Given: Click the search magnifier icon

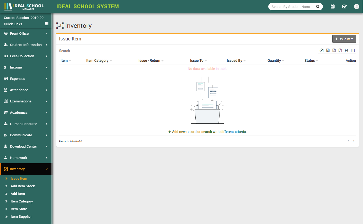Looking at the screenshot, I should (318, 7).
